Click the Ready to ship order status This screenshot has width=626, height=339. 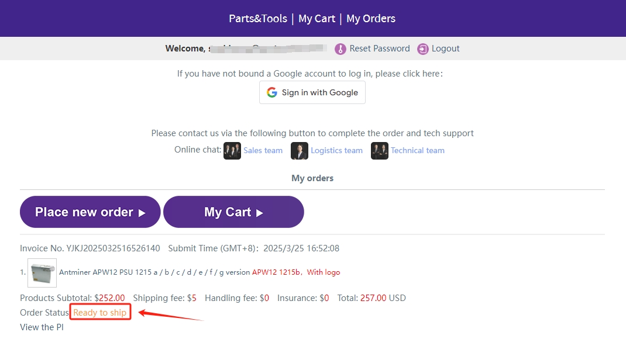(x=100, y=313)
